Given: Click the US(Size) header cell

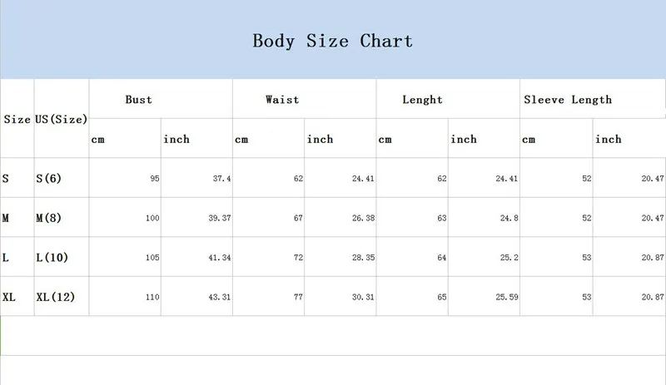Looking at the screenshot, I should pyautogui.click(x=62, y=118).
